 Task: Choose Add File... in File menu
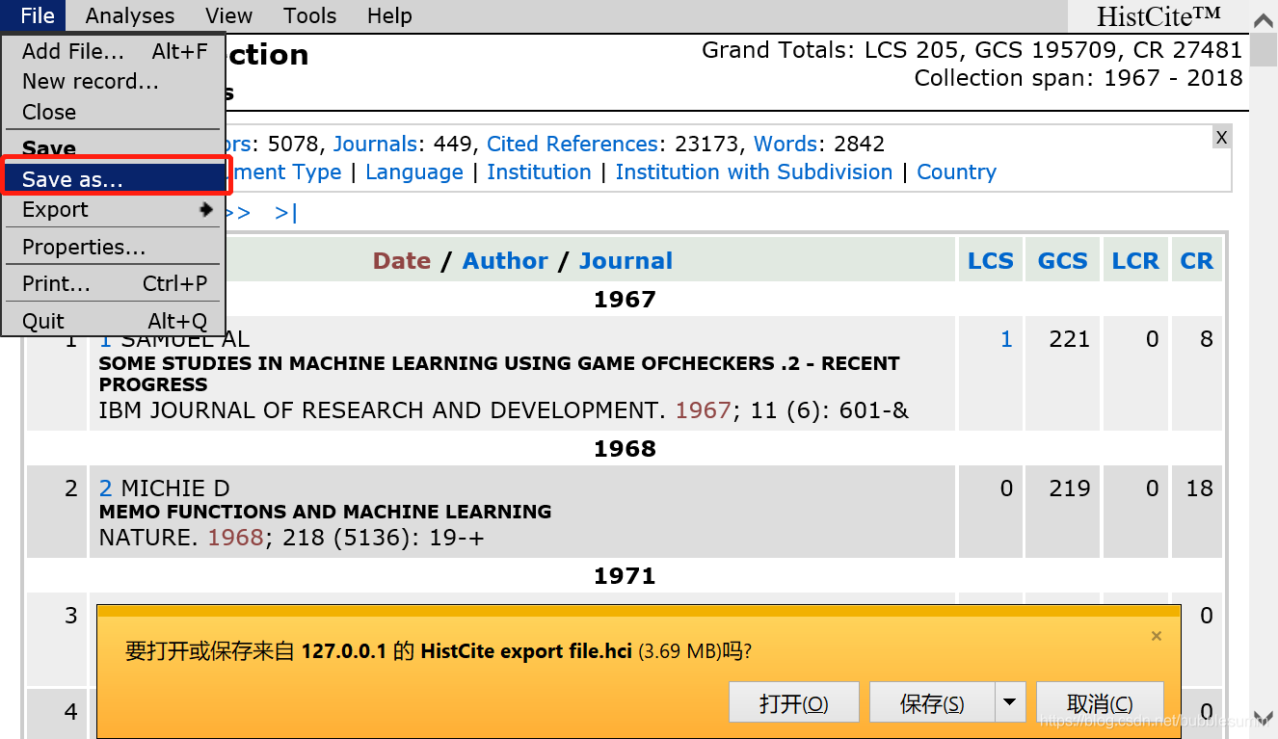tap(114, 51)
